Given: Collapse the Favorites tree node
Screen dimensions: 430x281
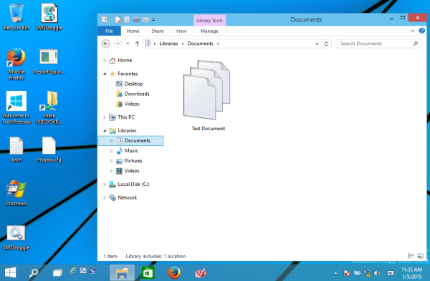Looking at the screenshot, I should [105, 74].
